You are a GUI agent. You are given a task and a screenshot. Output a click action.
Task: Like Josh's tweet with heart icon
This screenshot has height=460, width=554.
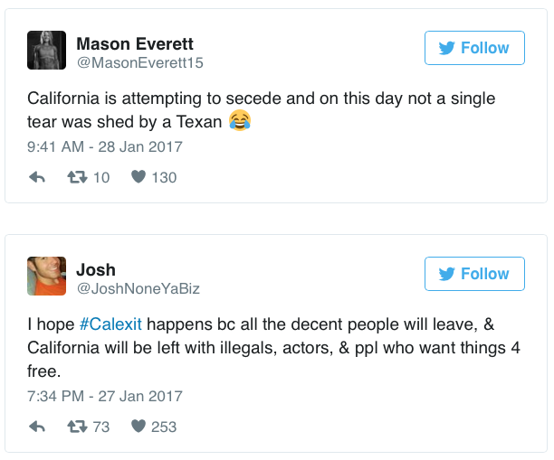click(138, 427)
